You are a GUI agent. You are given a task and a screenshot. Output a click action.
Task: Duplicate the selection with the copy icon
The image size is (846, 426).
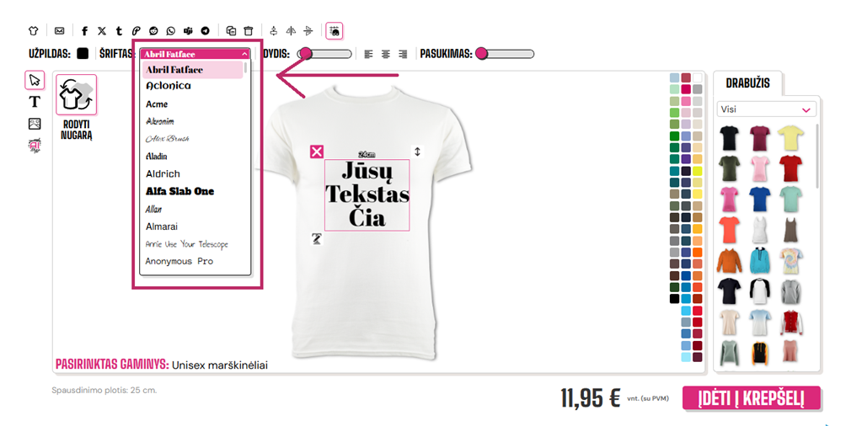(x=232, y=31)
